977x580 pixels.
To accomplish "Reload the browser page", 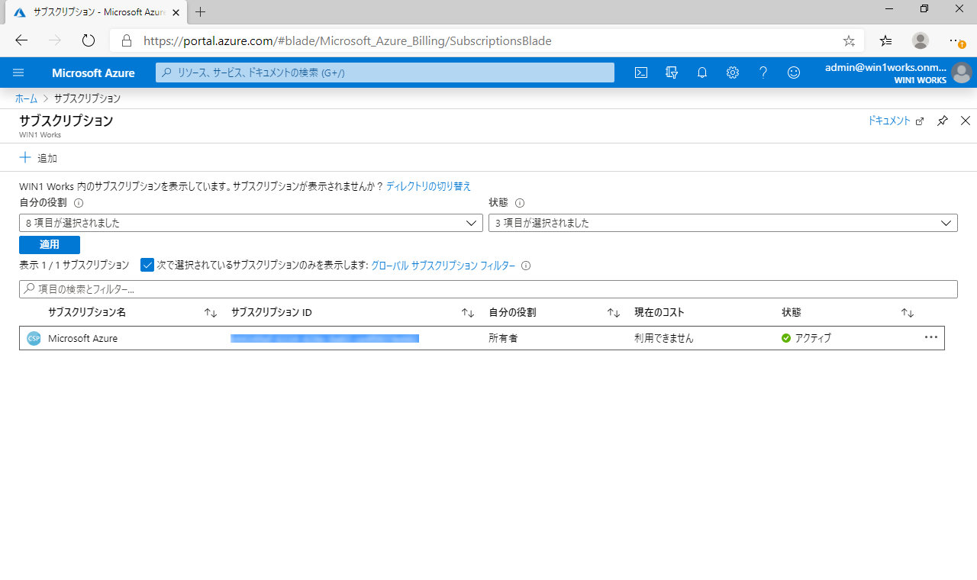I will point(89,40).
